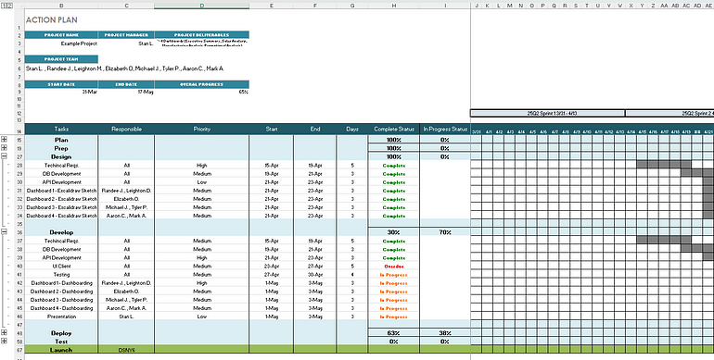The image size is (714, 360).
Task: Collapse the Design group outline
Action: [4, 156]
